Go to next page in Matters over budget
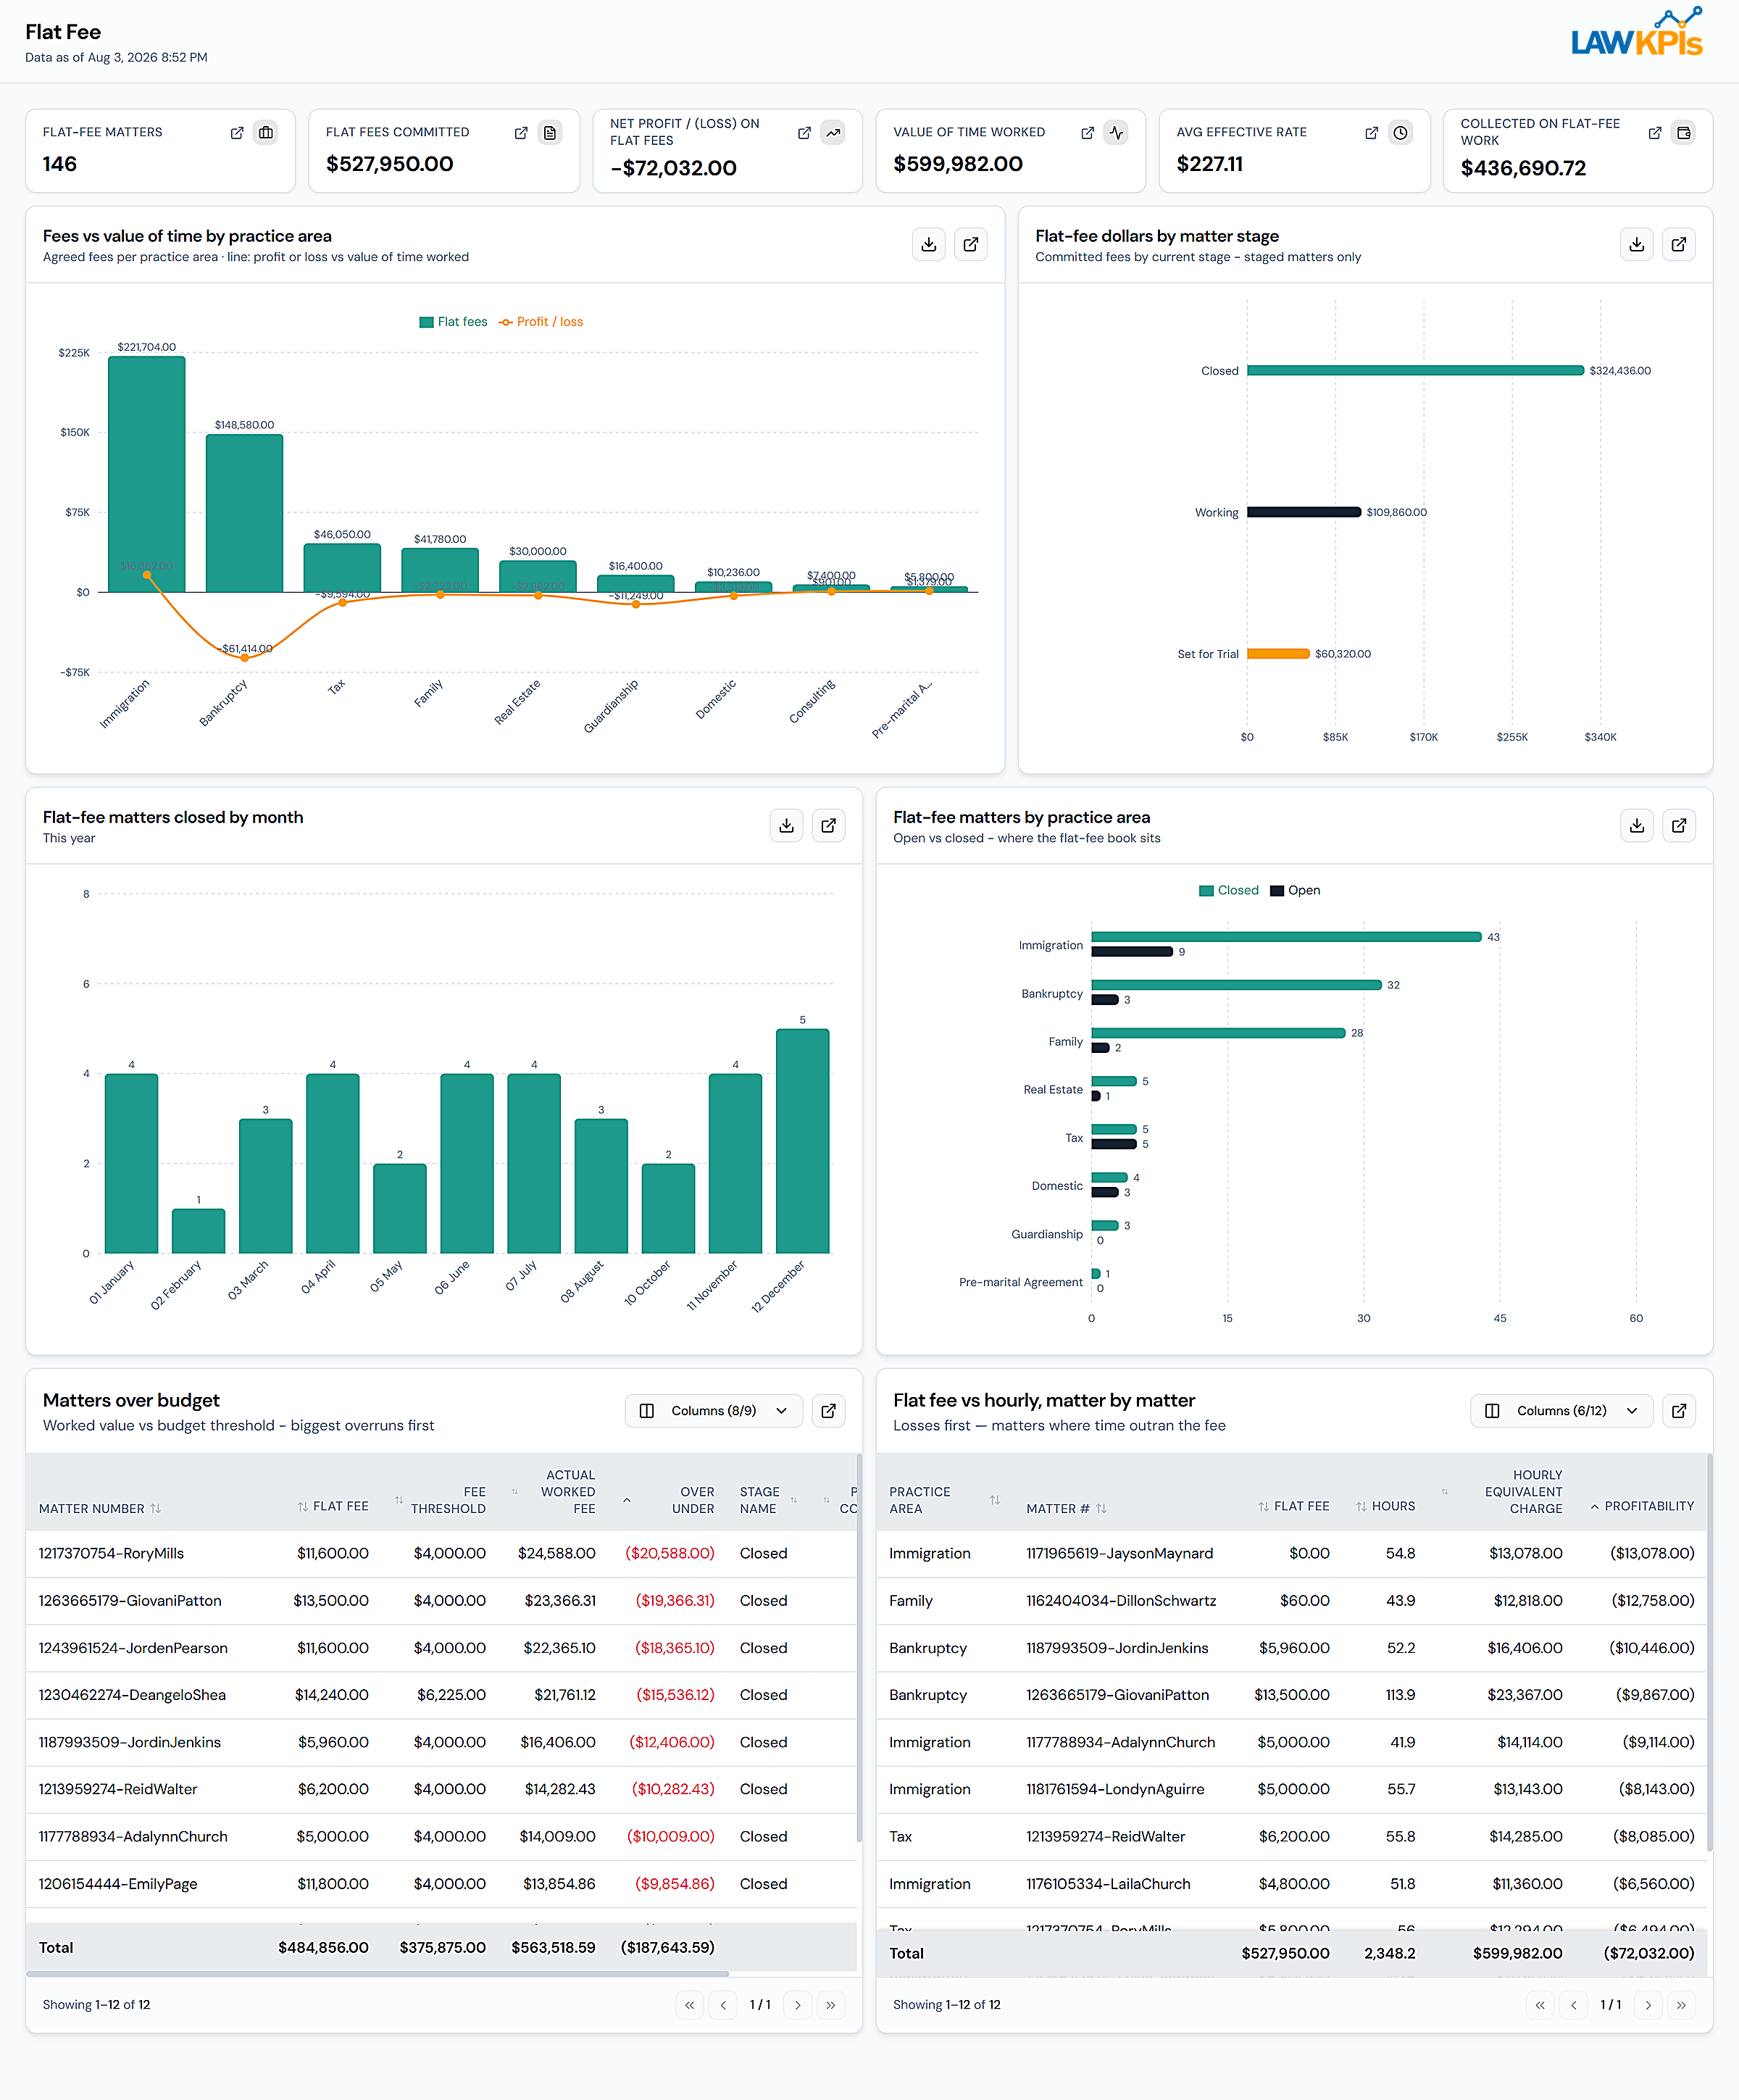Image resolution: width=1739 pixels, height=2100 pixels. 797,2006
